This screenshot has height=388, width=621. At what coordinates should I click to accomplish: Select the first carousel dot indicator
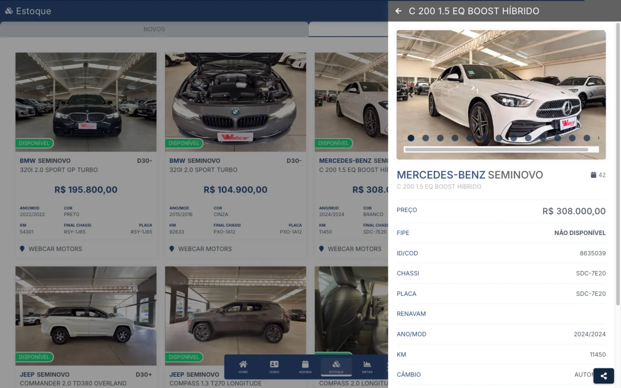(411, 138)
